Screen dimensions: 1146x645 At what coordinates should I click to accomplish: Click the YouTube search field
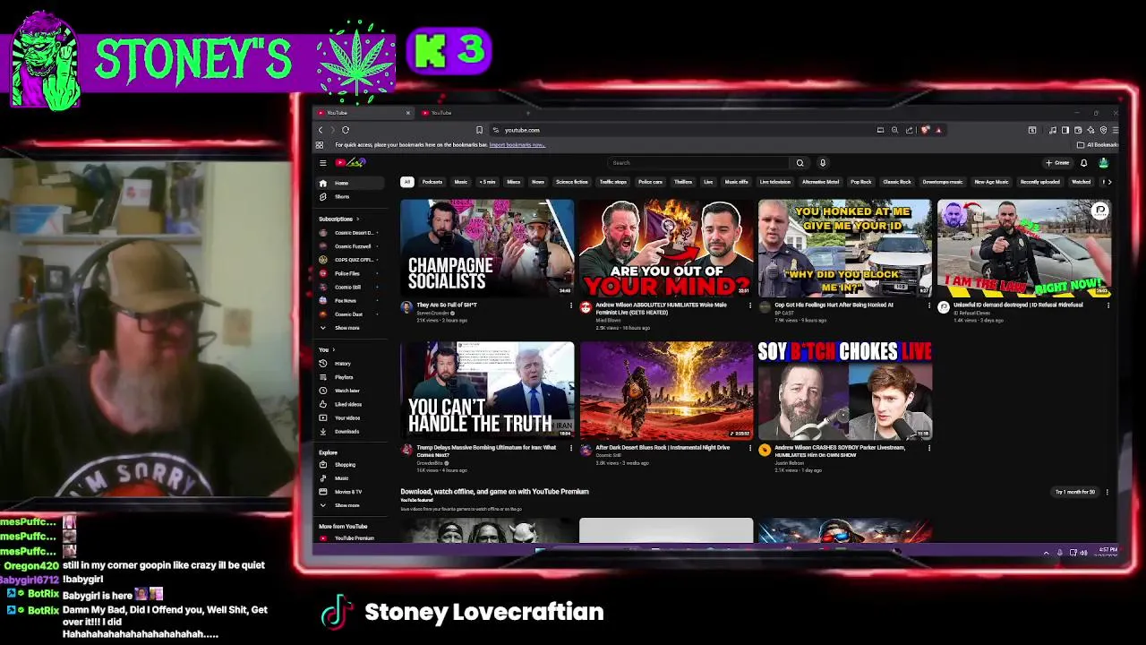[698, 163]
